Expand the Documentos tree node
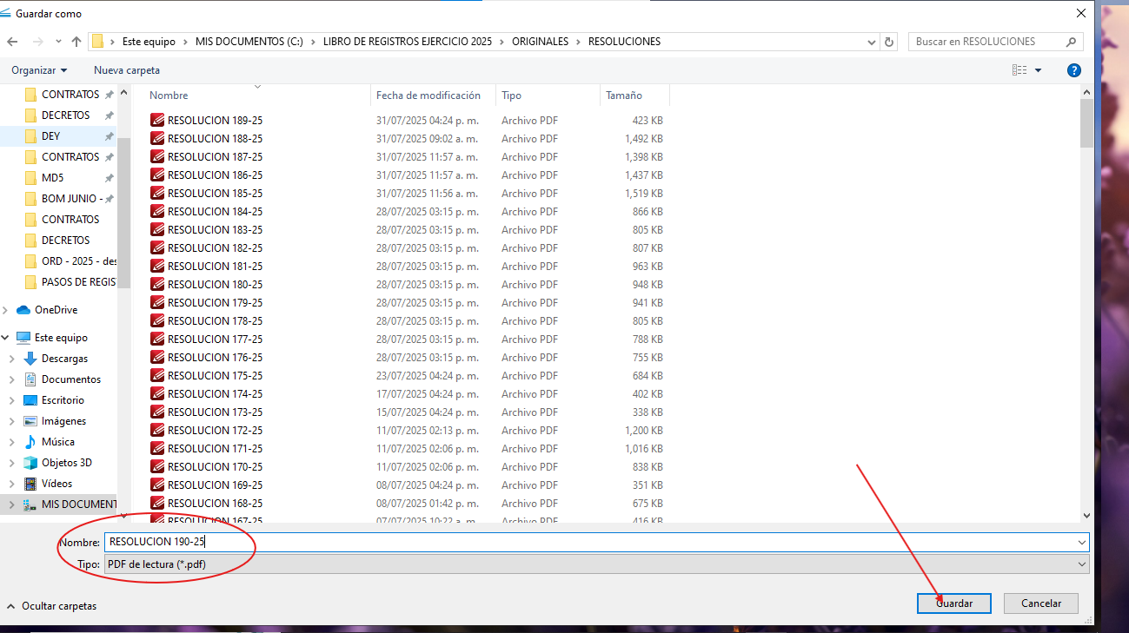 [x=11, y=379]
